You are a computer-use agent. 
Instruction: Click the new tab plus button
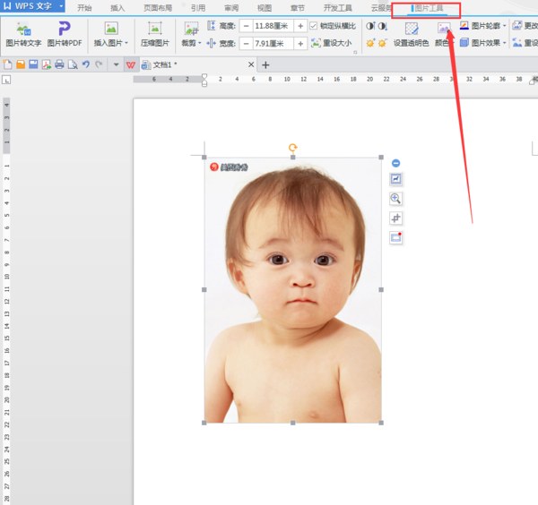coord(265,64)
